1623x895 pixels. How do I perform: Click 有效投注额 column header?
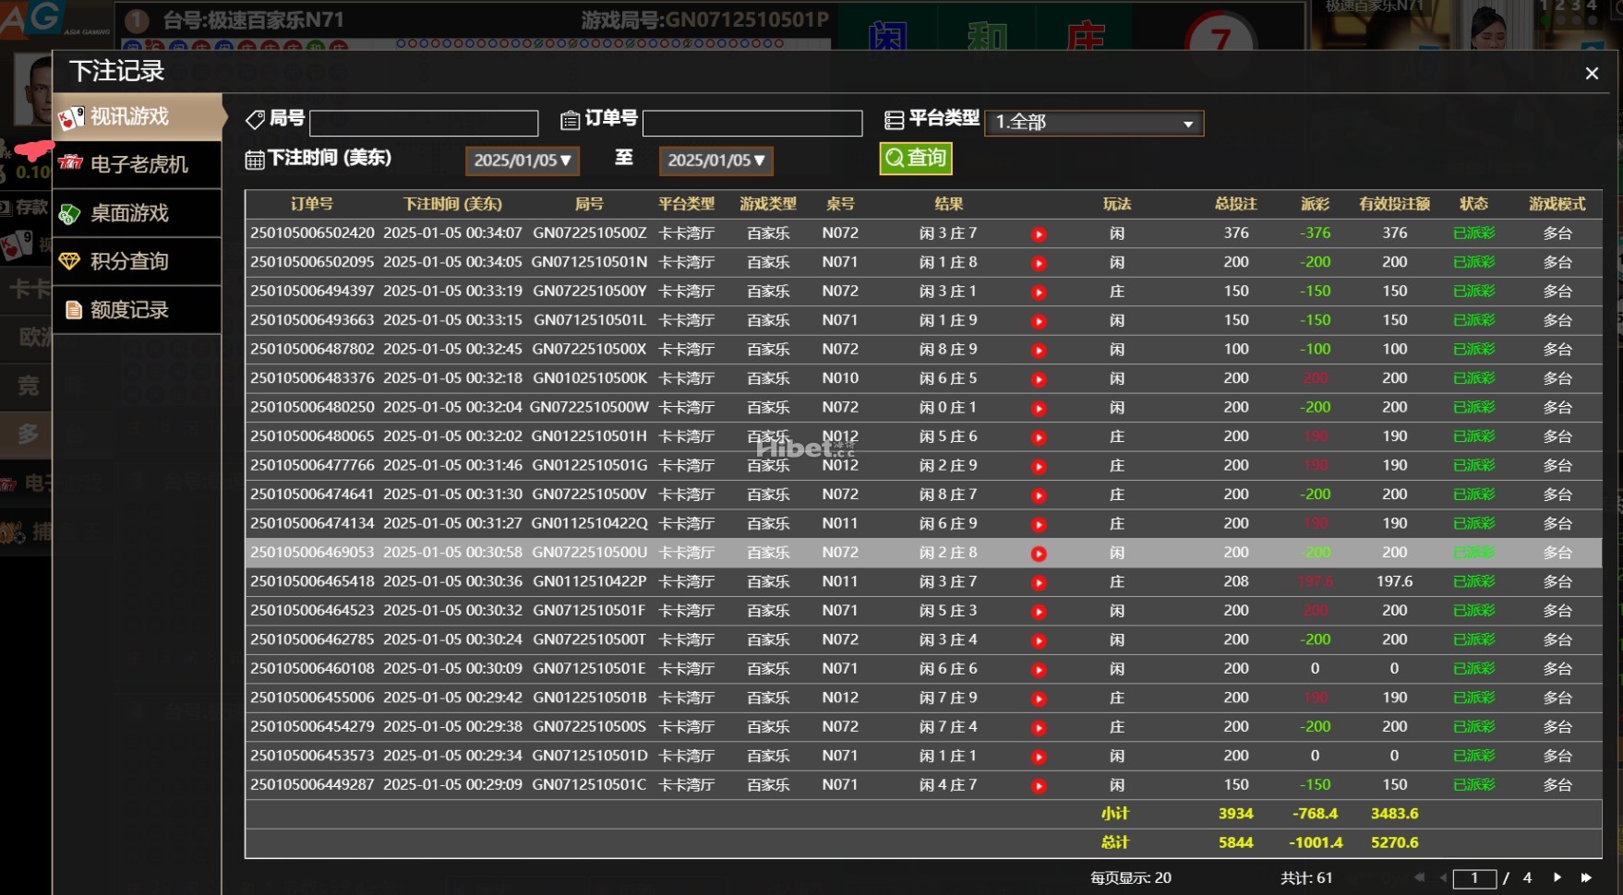coord(1394,204)
